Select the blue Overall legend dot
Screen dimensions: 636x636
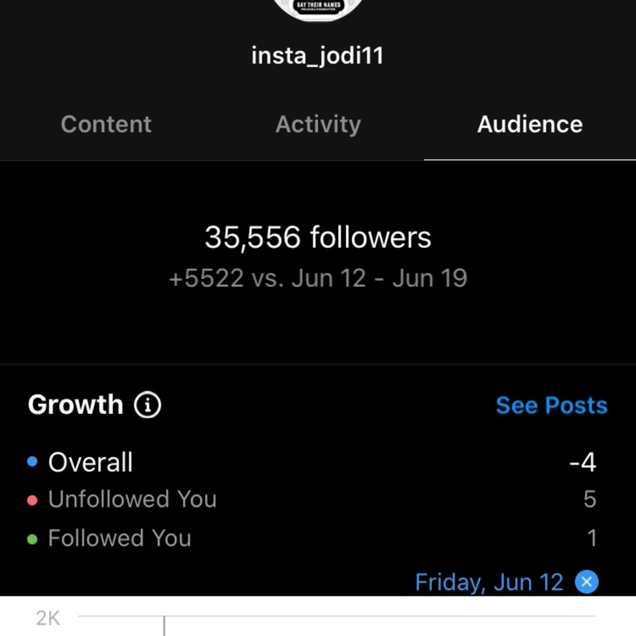34,460
